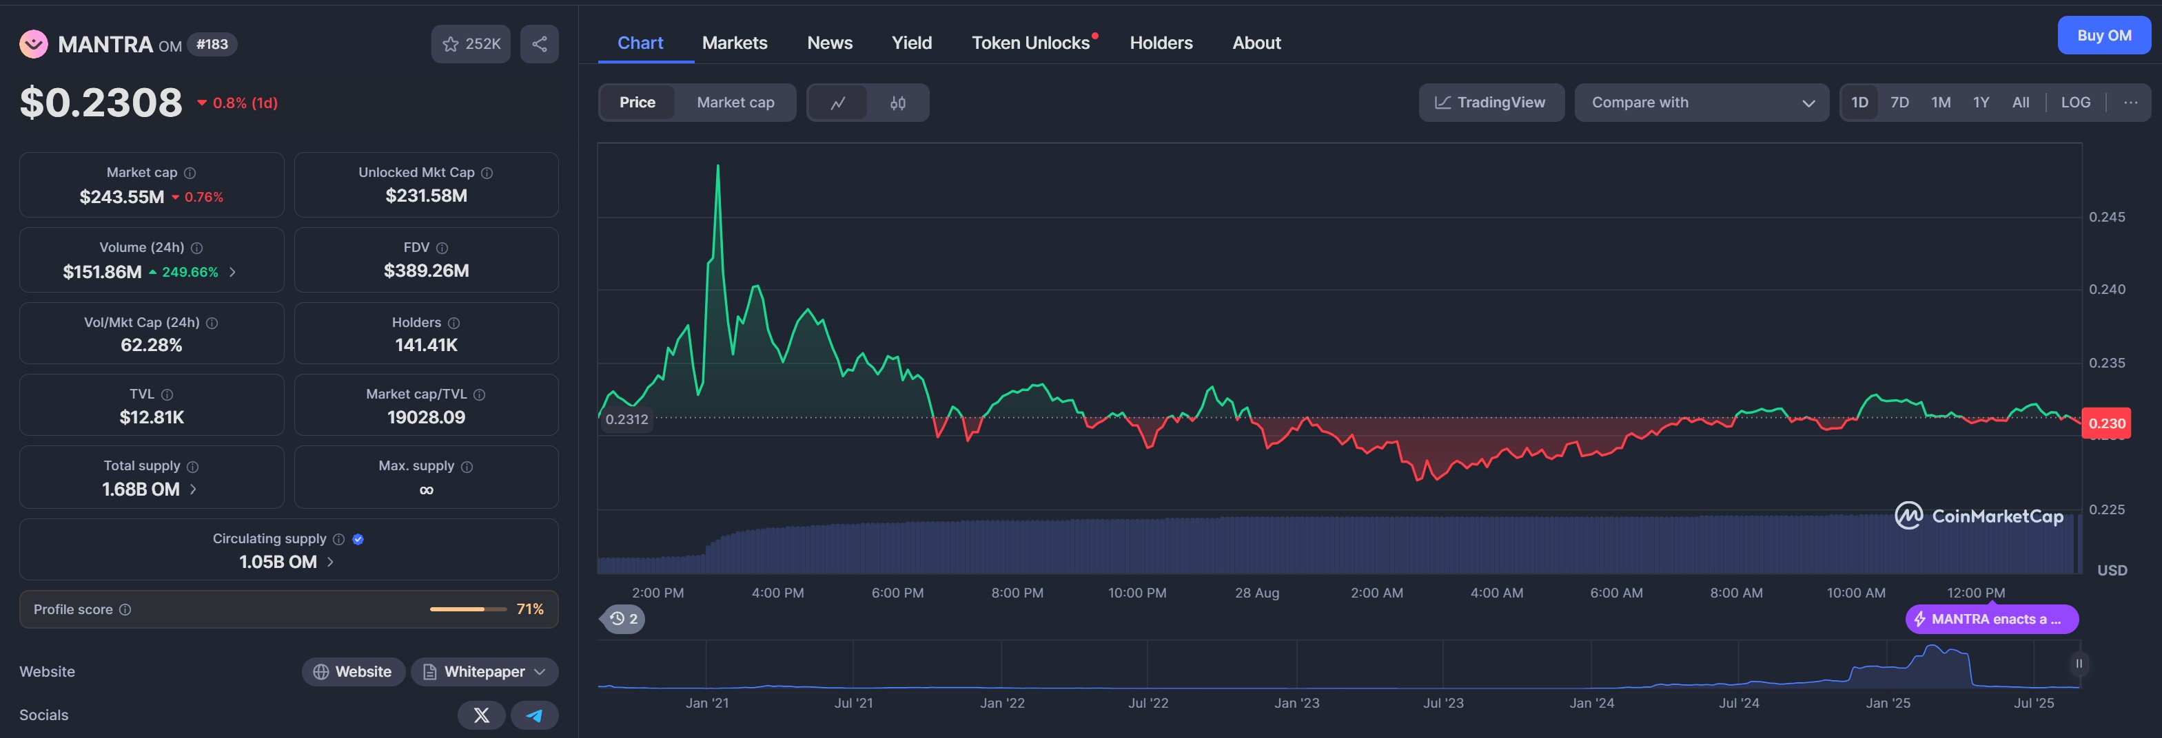2162x738 pixels.
Task: Open the Compare with dropdown
Action: (x=1701, y=103)
